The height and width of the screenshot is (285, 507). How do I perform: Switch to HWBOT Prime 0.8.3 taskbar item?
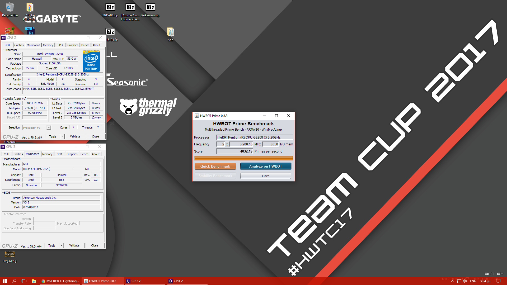pyautogui.click(x=102, y=281)
